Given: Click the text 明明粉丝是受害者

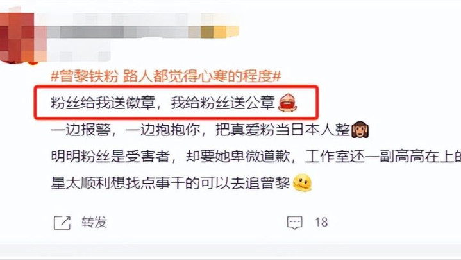Looking at the screenshot, I should 110,157.
